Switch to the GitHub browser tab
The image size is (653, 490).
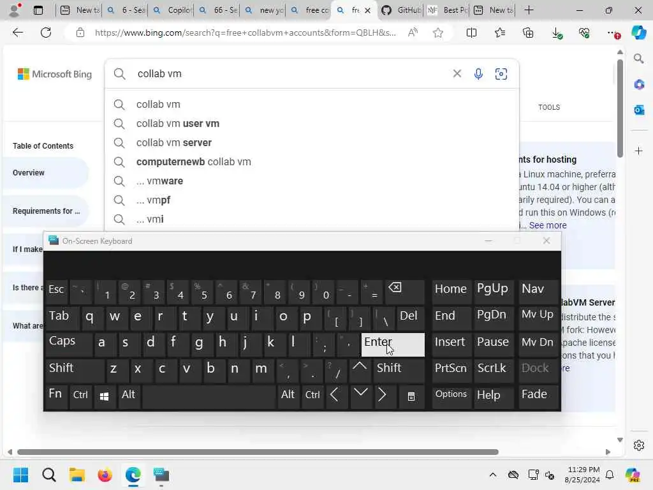[x=400, y=10]
